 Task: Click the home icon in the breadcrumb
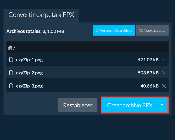pyautogui.click(x=10, y=48)
